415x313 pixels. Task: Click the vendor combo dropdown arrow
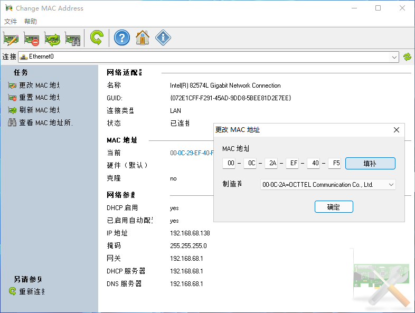pyautogui.click(x=391, y=185)
